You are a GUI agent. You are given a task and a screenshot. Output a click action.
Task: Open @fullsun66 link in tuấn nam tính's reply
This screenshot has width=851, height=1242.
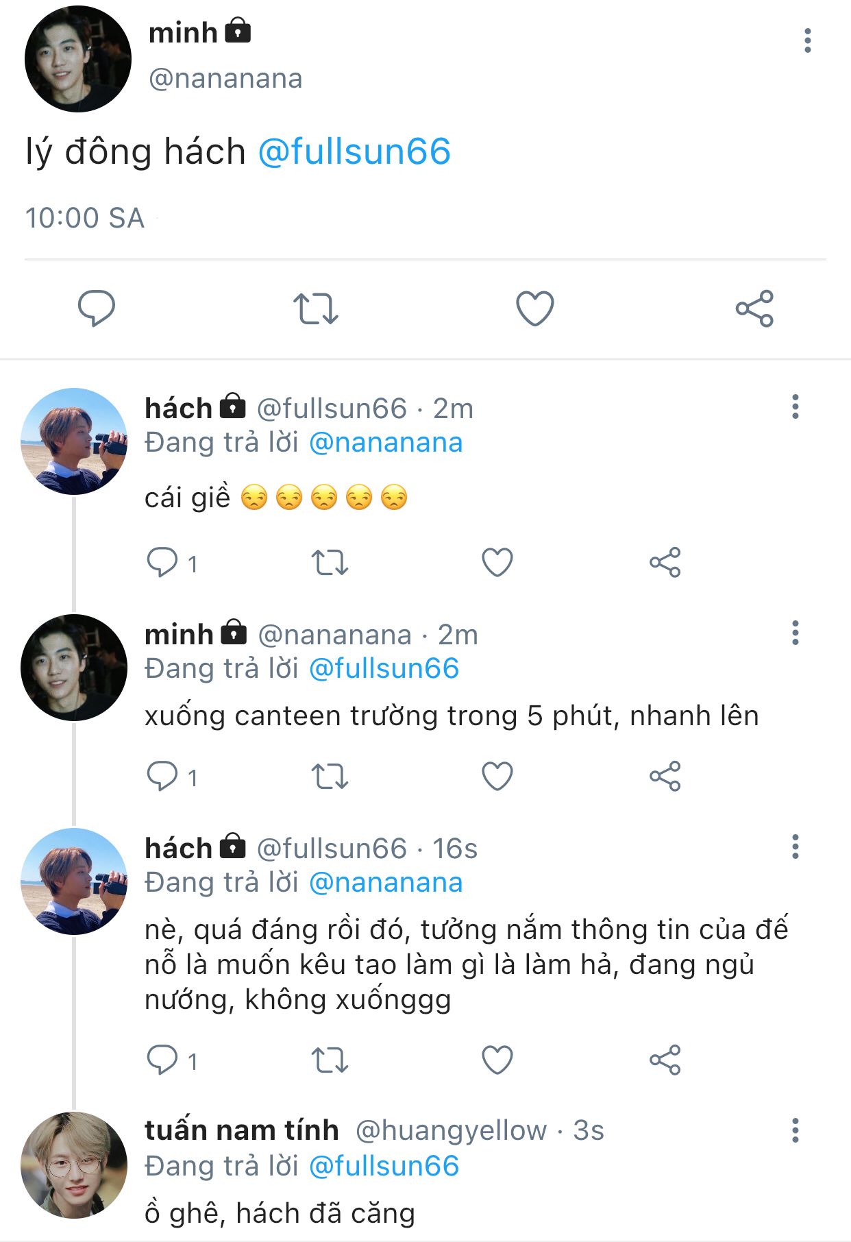click(x=384, y=1166)
